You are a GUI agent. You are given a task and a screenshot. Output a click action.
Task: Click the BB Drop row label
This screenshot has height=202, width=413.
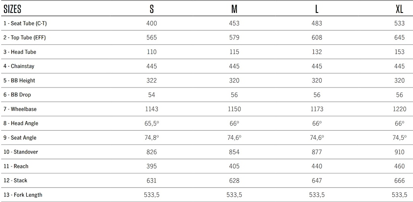pos(17,95)
